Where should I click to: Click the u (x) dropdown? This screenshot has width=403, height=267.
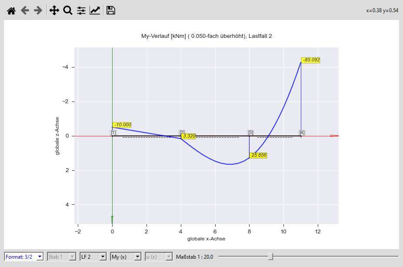tap(159, 257)
